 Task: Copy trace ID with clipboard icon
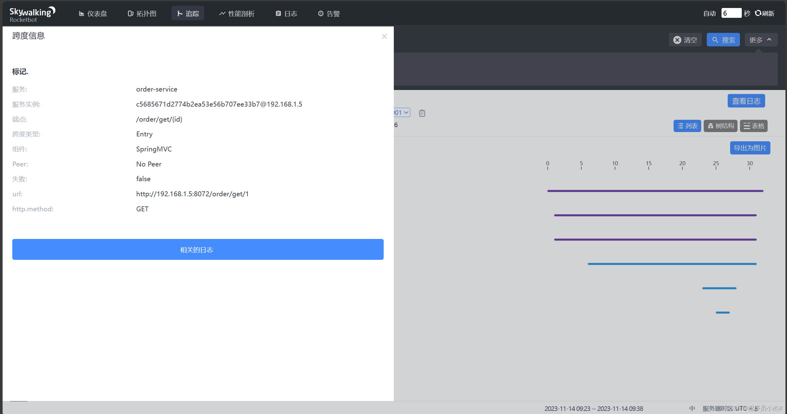coord(422,113)
